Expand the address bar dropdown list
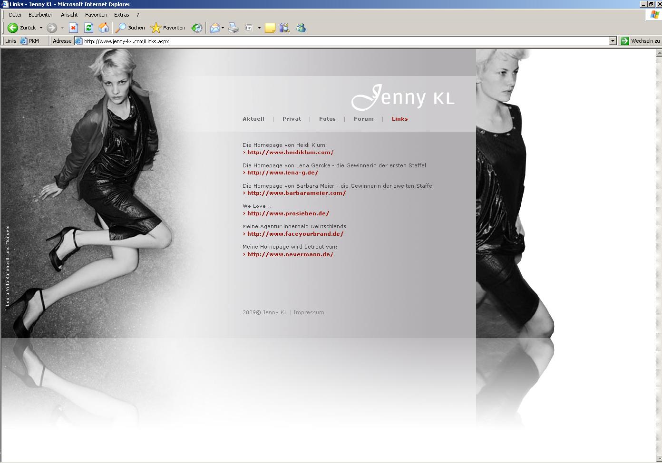 (x=613, y=41)
